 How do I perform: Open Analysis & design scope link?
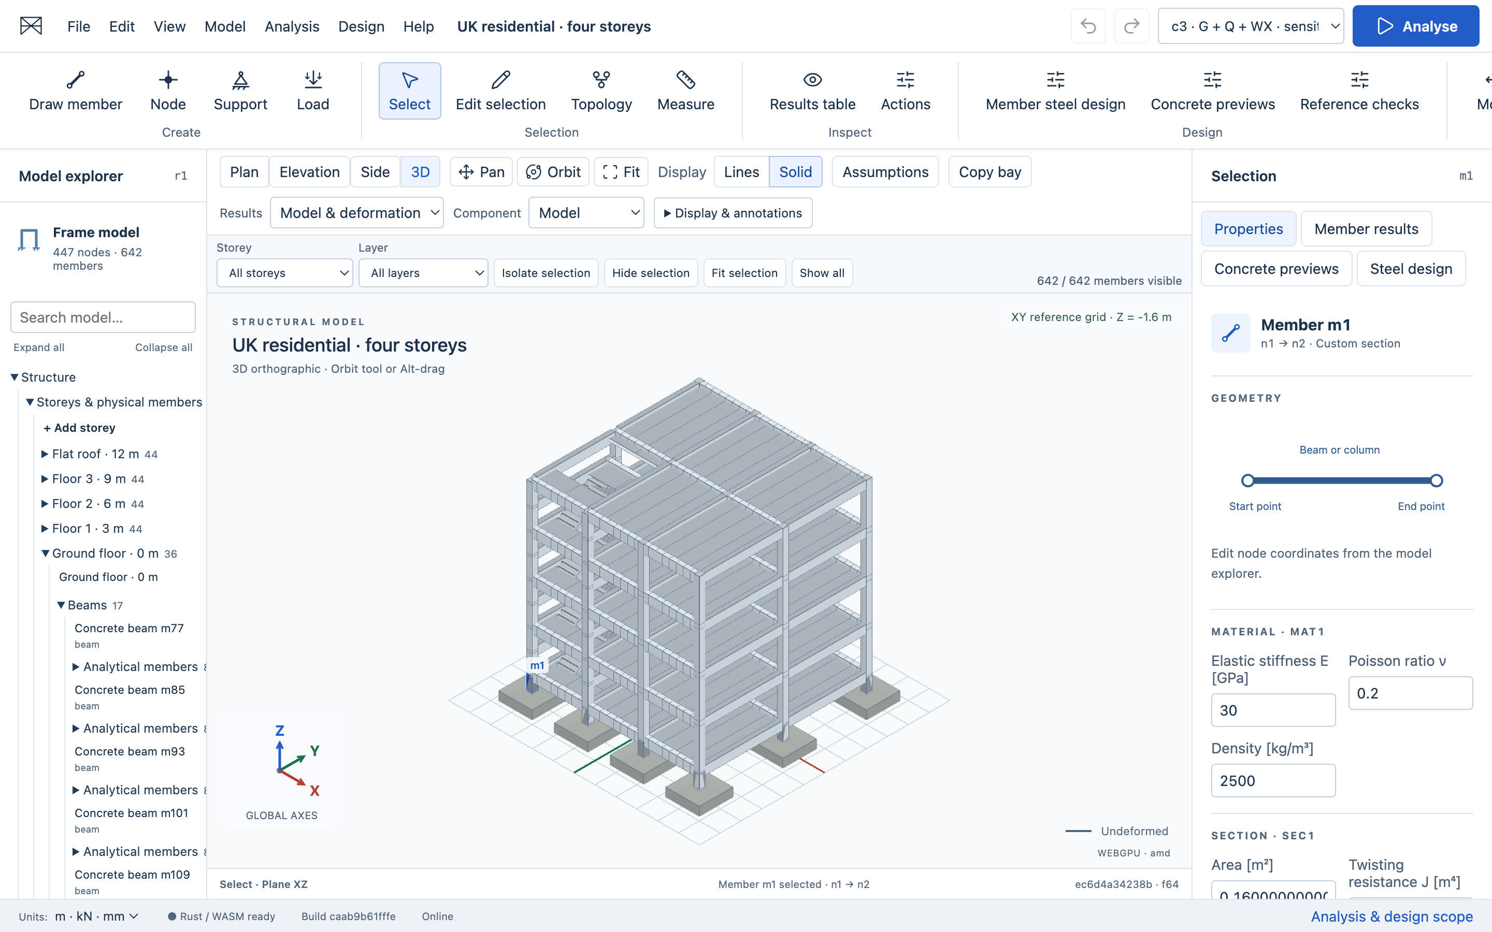point(1391,916)
